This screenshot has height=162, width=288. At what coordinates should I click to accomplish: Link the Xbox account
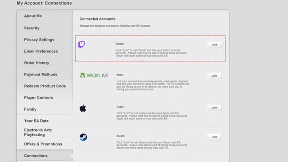coord(214,76)
